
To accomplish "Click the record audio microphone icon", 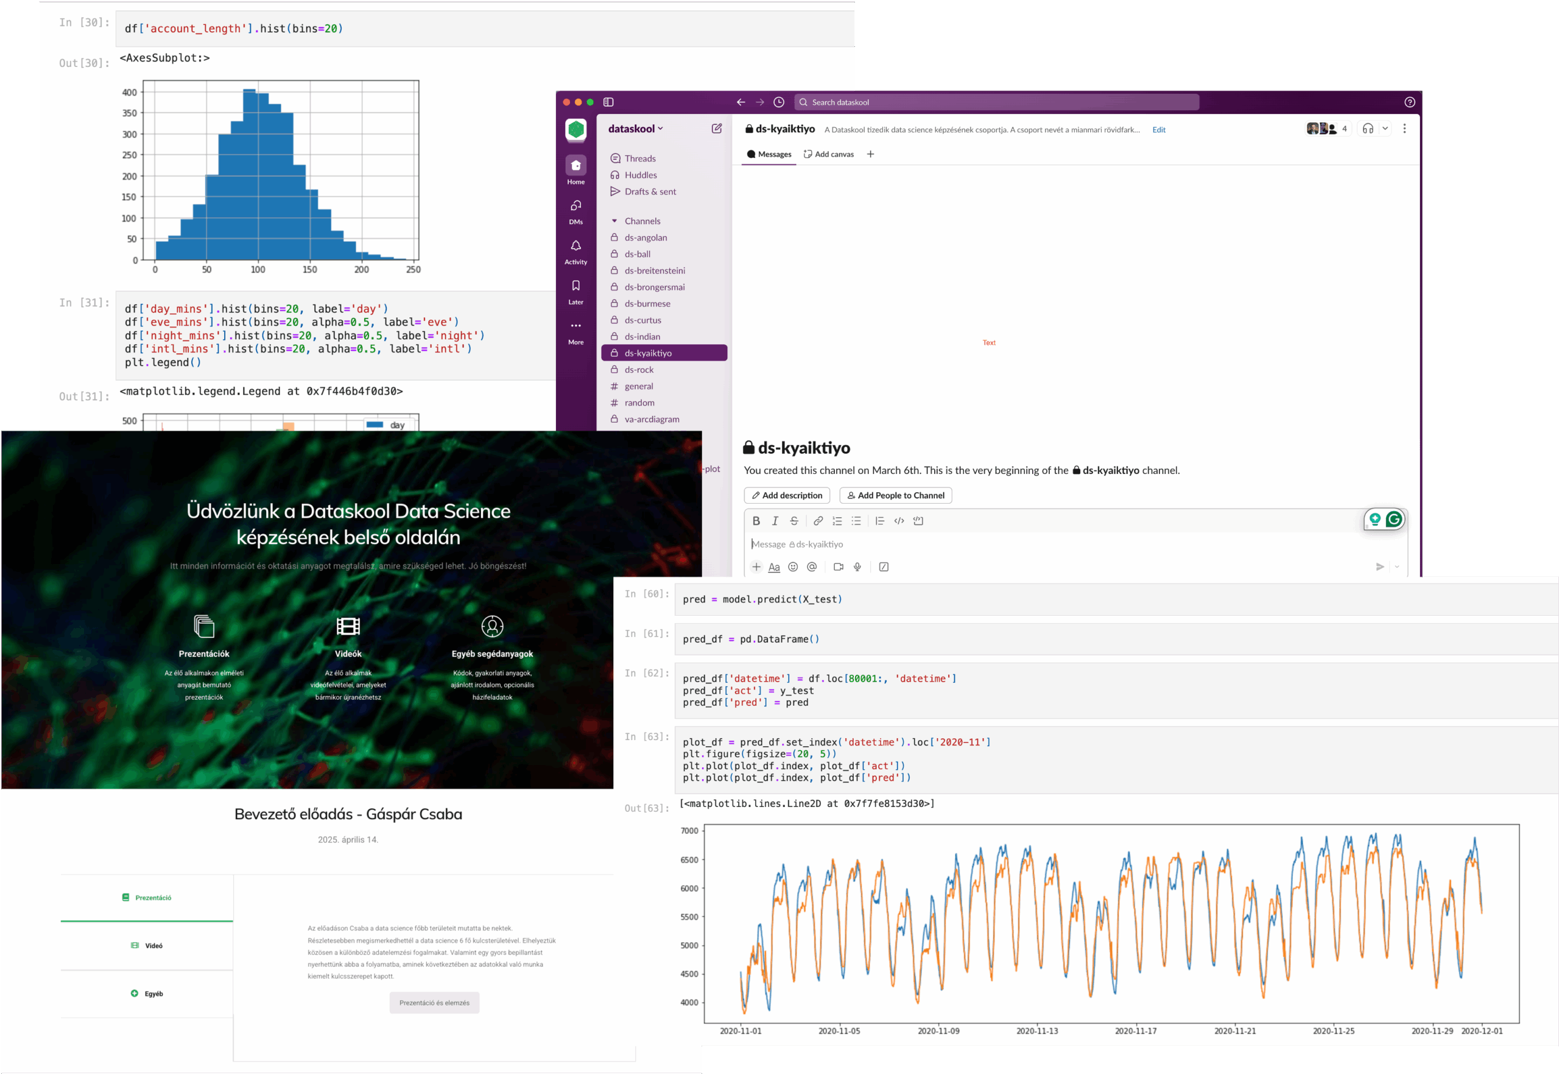I will tap(857, 567).
